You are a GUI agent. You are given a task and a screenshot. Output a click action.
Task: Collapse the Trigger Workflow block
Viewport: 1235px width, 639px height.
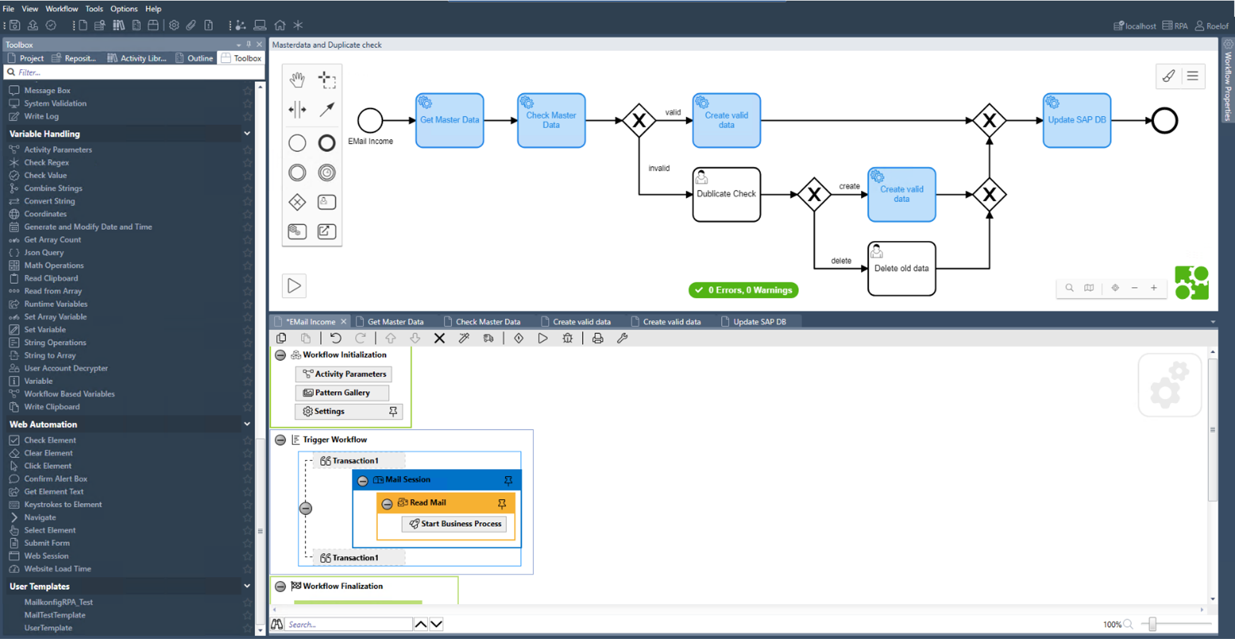point(281,440)
